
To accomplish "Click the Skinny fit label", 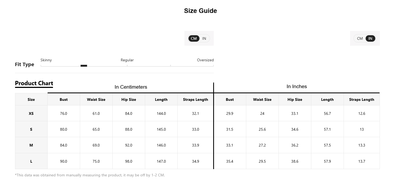I will pos(46,60).
